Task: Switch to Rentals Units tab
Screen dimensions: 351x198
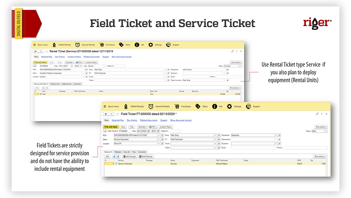Action: pyautogui.click(x=55, y=84)
